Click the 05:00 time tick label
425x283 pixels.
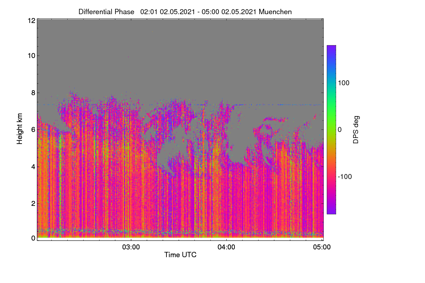322,247
